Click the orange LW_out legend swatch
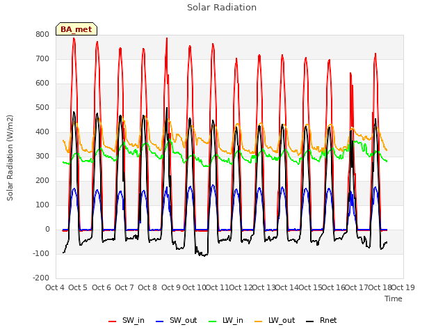This screenshot has width=445, height=334. [x=259, y=321]
